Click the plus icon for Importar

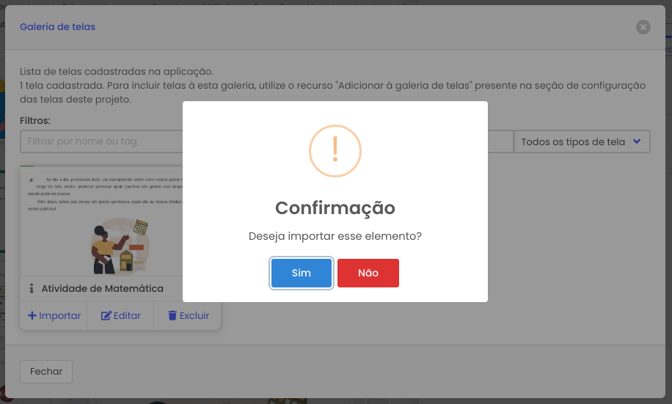[32, 316]
